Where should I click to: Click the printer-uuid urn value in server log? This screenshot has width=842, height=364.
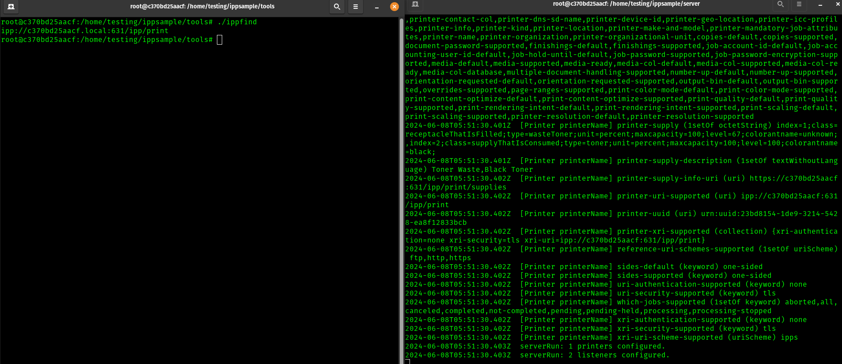(x=769, y=214)
